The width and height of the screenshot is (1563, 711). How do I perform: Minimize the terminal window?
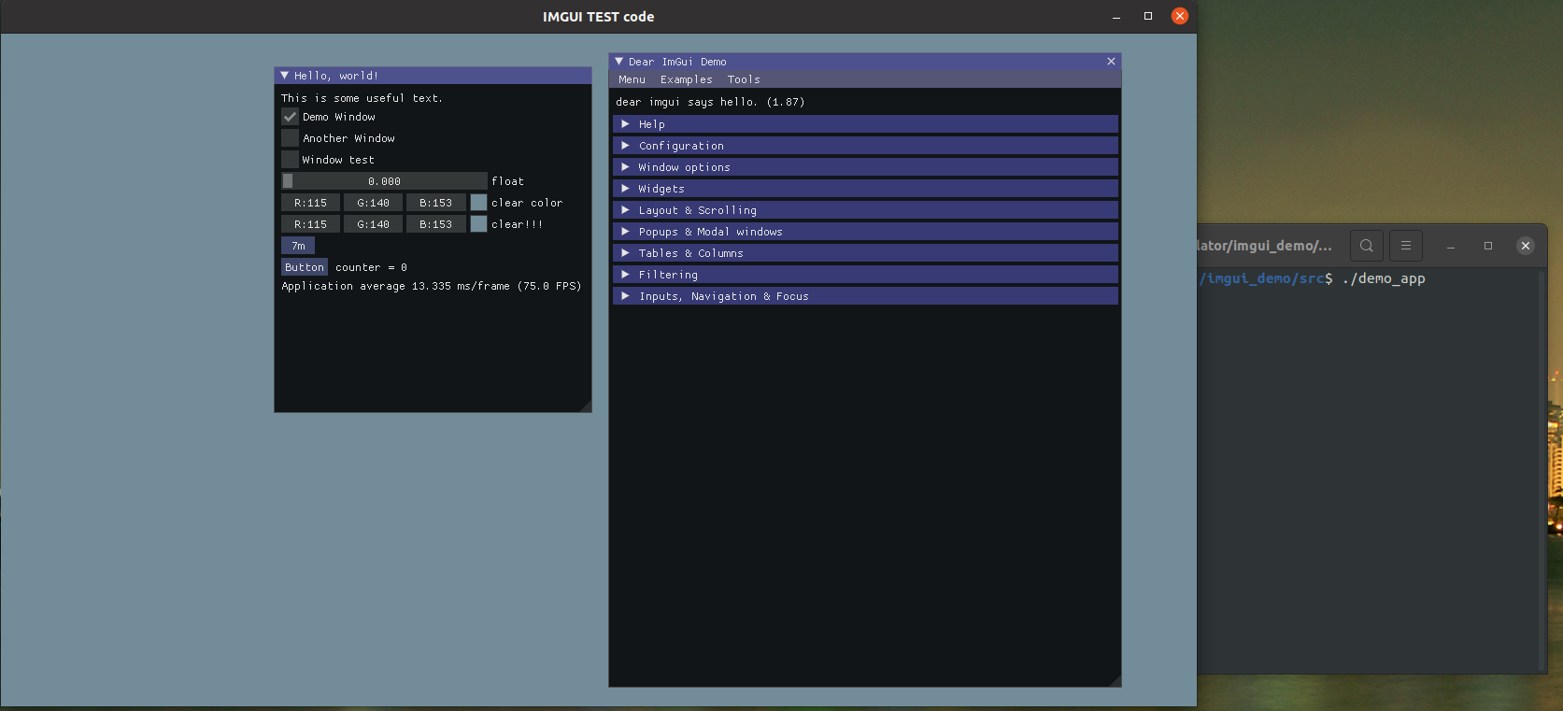point(1451,246)
